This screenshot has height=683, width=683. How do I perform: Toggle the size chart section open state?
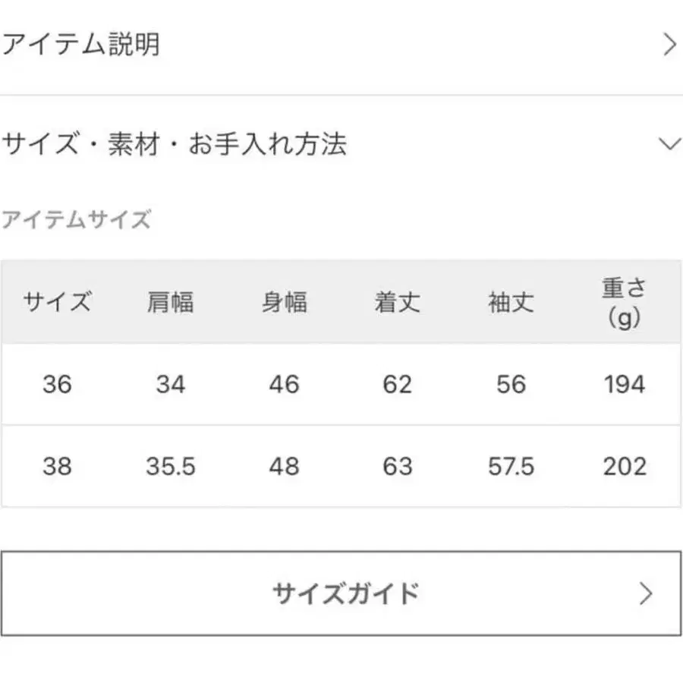[x=176, y=143]
